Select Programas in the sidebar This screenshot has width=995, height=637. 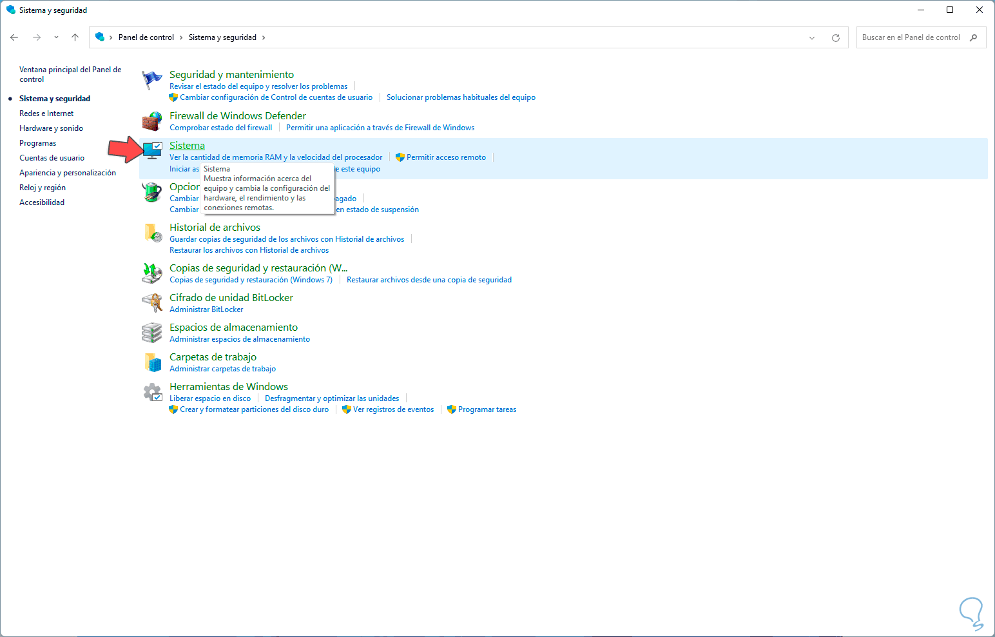coord(37,143)
